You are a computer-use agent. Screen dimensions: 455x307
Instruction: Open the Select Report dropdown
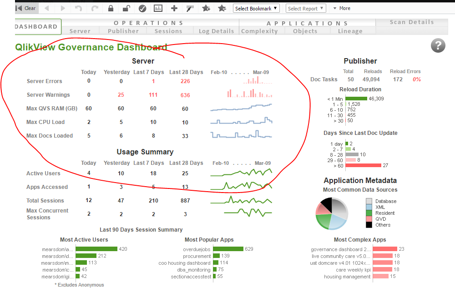[306, 8]
